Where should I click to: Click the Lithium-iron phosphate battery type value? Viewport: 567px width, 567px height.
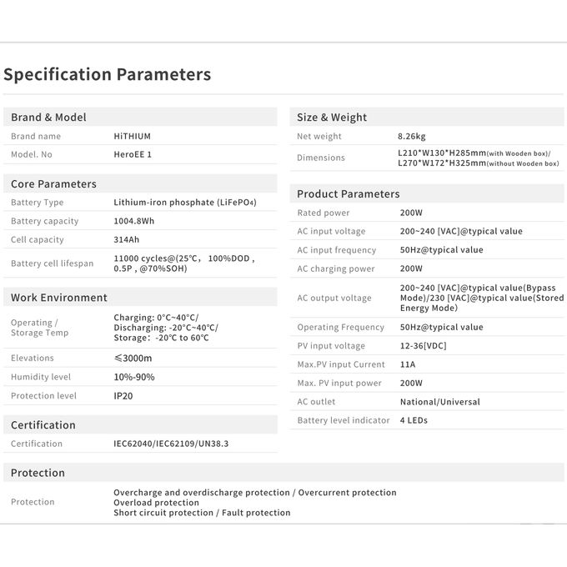pyautogui.click(x=184, y=203)
